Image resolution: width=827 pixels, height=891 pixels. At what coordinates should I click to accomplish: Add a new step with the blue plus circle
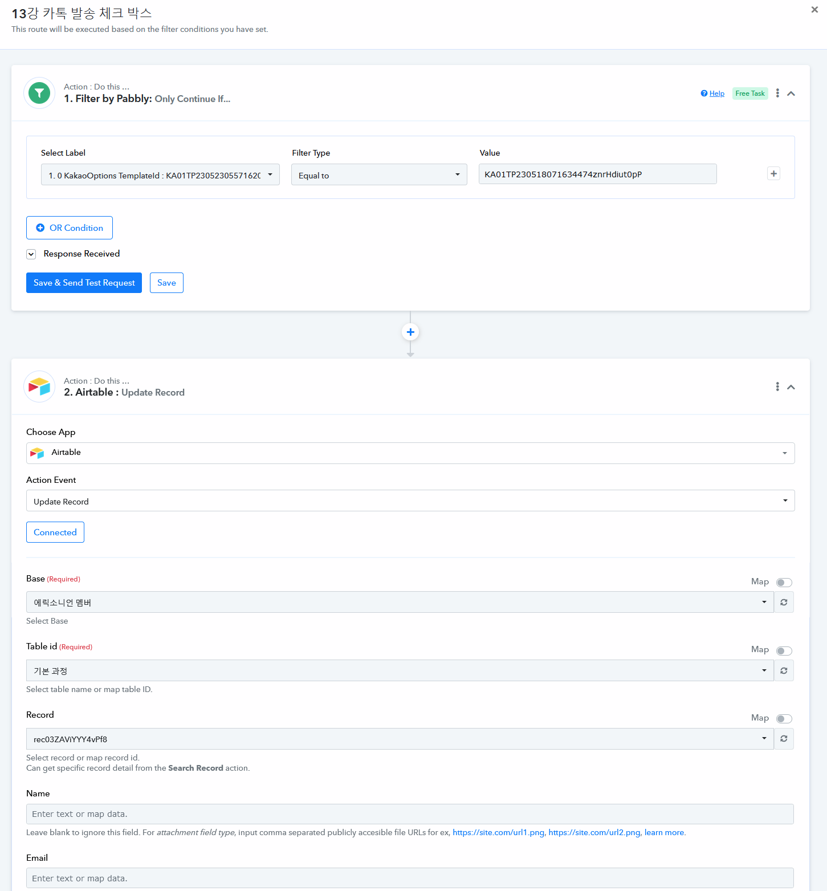click(410, 332)
